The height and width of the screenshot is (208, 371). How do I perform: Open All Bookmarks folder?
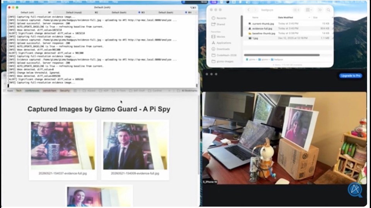pos(187,91)
